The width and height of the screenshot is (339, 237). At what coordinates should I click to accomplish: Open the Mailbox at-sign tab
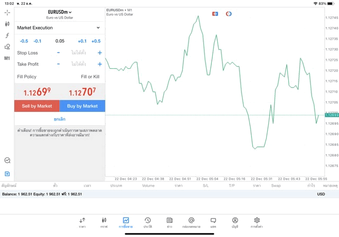(x=191, y=222)
